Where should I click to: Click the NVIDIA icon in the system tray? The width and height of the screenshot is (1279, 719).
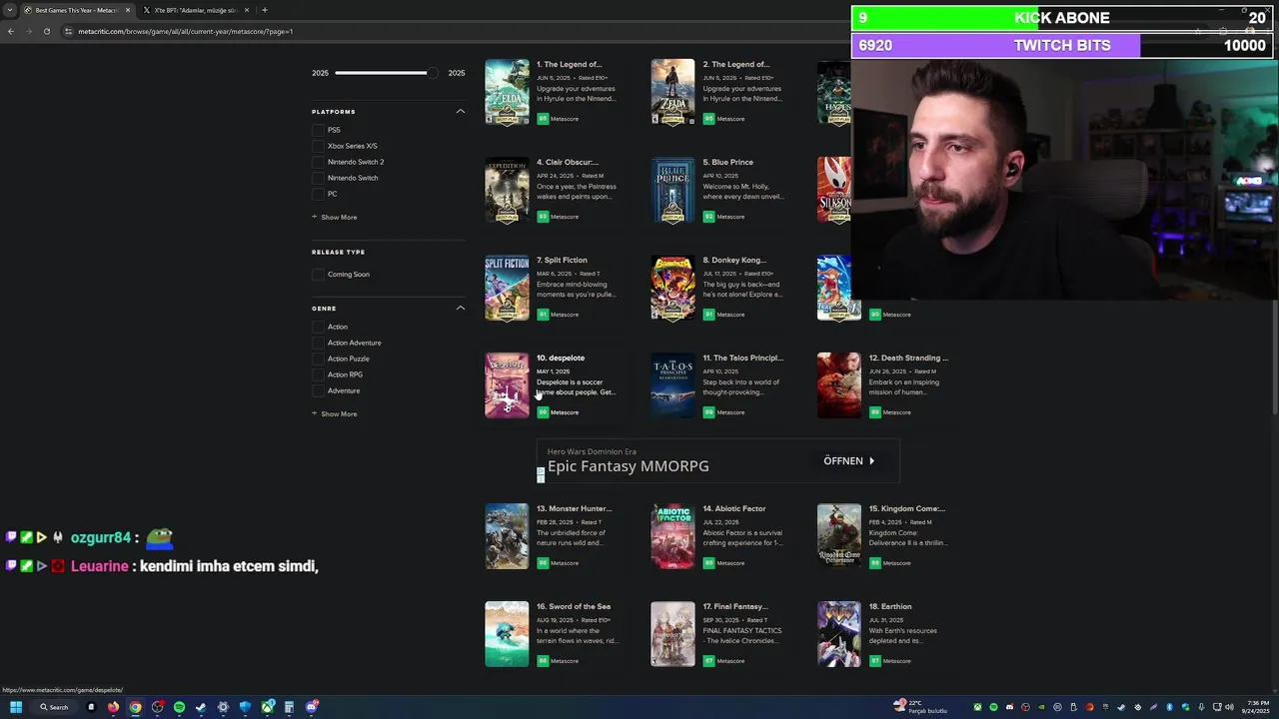point(1042,707)
